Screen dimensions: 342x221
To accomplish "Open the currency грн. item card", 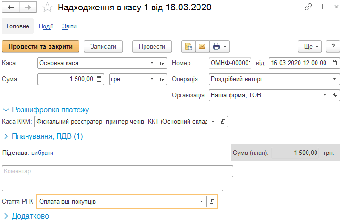I will 162,79.
